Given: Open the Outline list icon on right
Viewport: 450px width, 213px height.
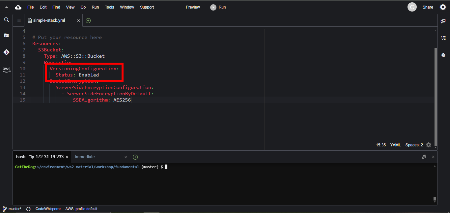Looking at the screenshot, I should click(x=443, y=38).
